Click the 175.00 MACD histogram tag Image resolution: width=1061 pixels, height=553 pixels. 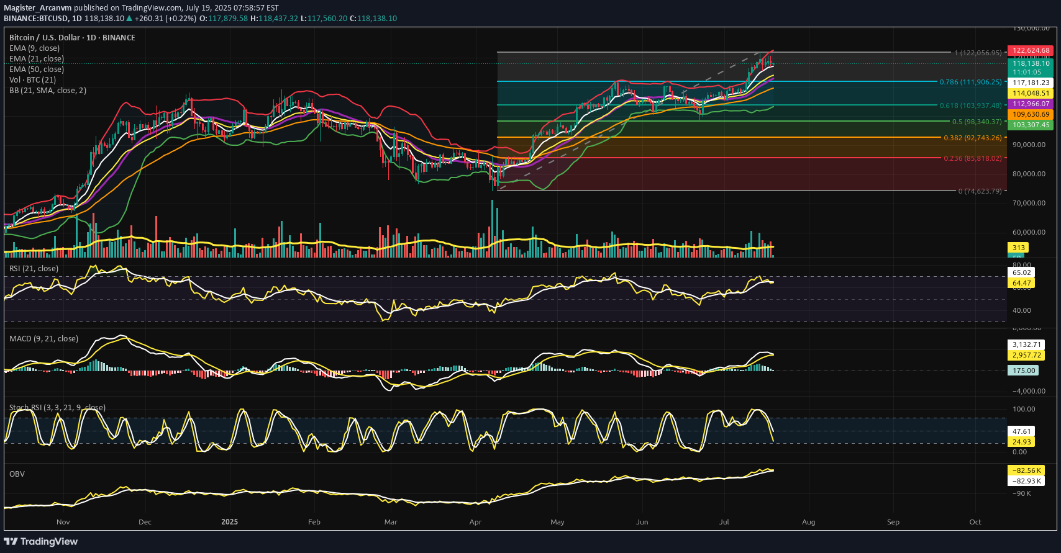click(x=1024, y=371)
